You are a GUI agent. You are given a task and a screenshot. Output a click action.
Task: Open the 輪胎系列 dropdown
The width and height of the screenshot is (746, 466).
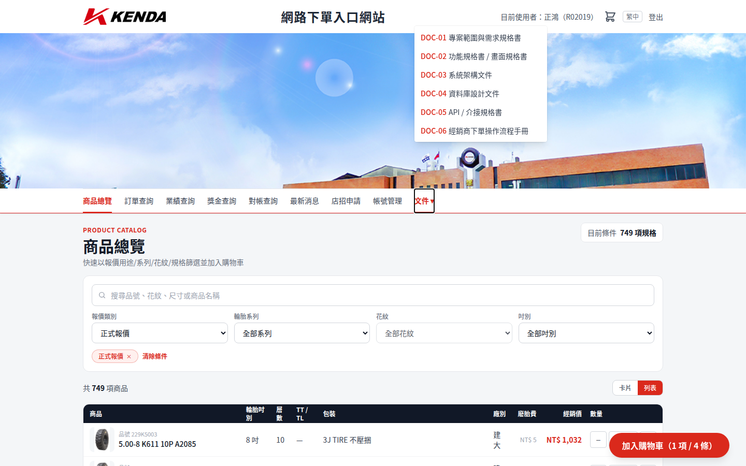click(302, 333)
